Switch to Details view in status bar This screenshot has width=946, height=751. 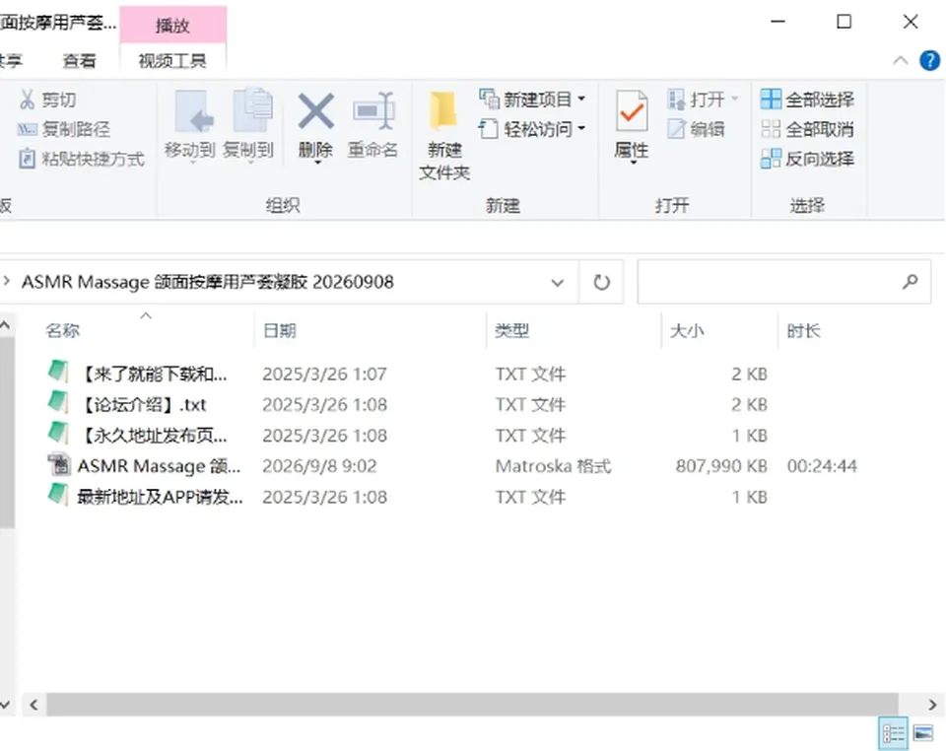[x=894, y=733]
